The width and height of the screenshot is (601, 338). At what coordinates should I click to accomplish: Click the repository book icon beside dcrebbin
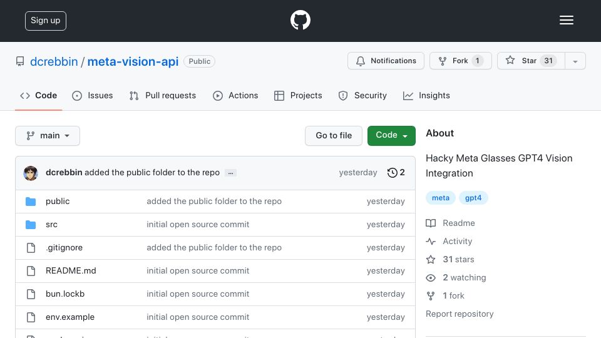(x=20, y=61)
